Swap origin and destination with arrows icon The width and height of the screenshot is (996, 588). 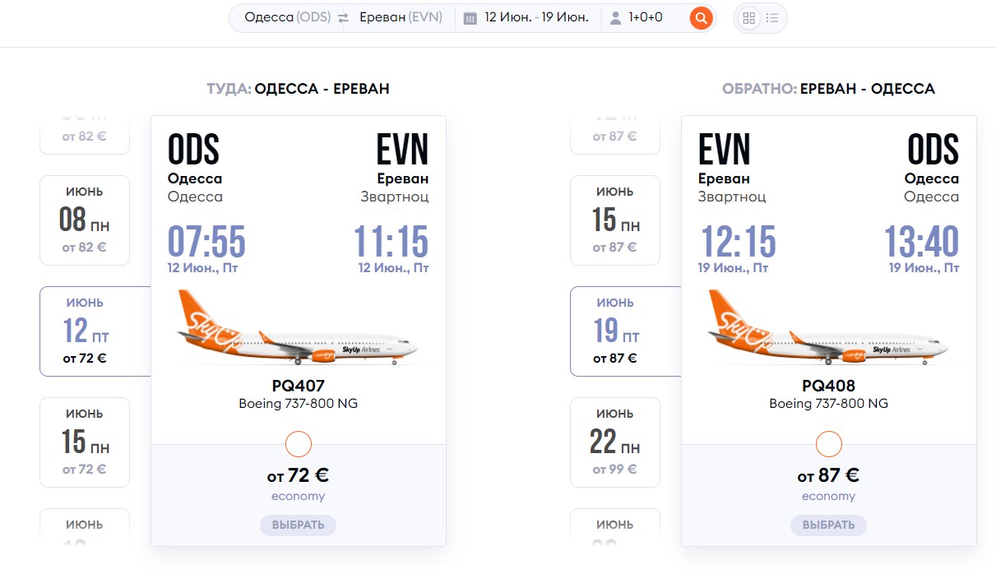tap(343, 18)
